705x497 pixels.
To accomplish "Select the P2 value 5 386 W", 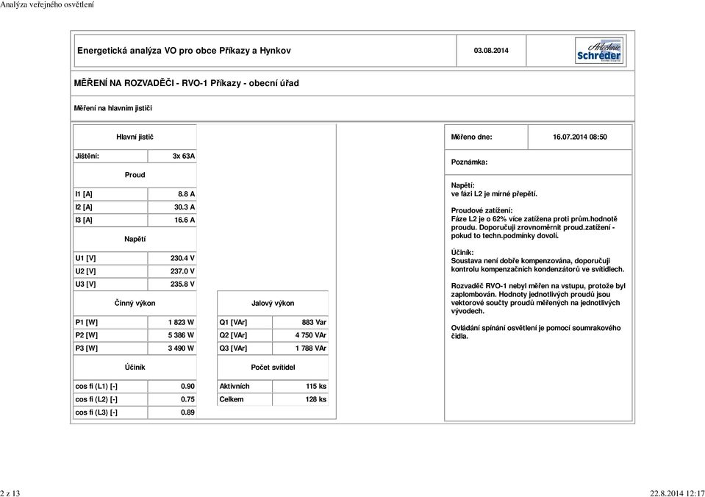I will (181, 335).
